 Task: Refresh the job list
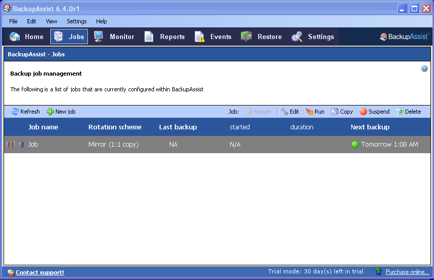[25, 112]
